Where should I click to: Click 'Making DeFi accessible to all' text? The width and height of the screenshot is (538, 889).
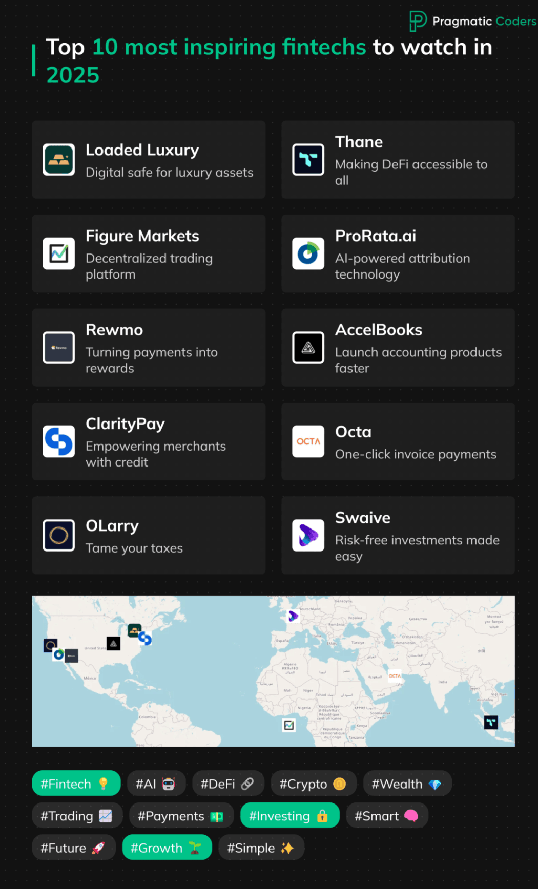(x=411, y=172)
